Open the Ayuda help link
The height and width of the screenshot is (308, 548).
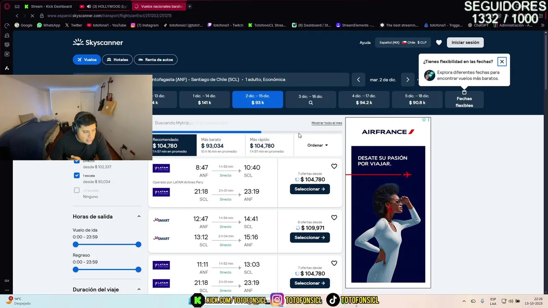coord(365,42)
